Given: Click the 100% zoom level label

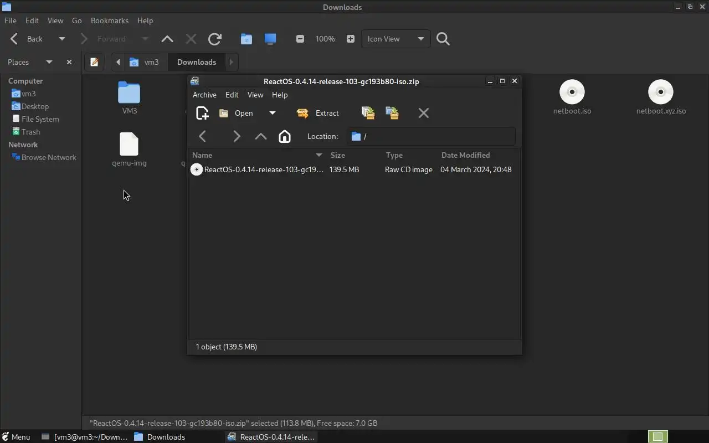Looking at the screenshot, I should 325,39.
